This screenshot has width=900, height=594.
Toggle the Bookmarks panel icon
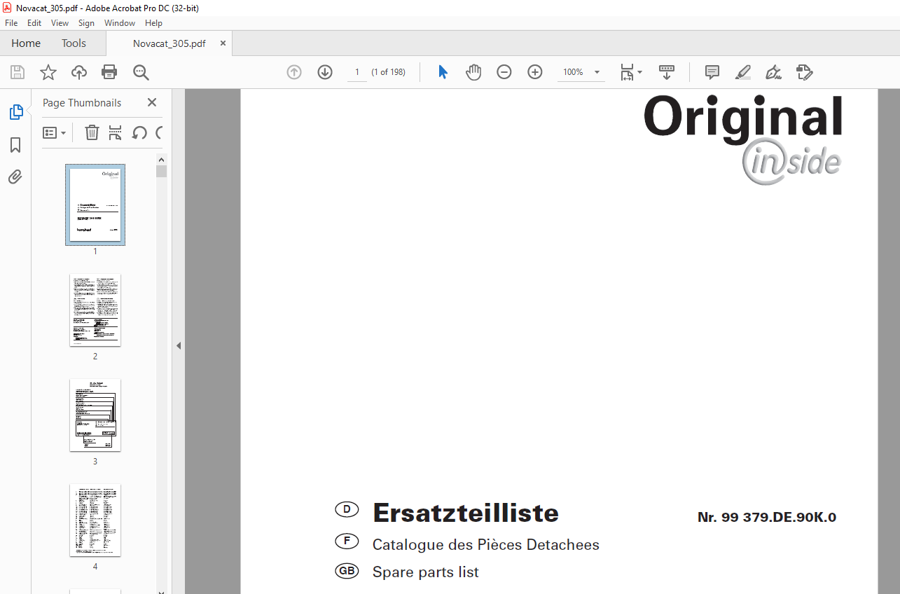point(15,145)
